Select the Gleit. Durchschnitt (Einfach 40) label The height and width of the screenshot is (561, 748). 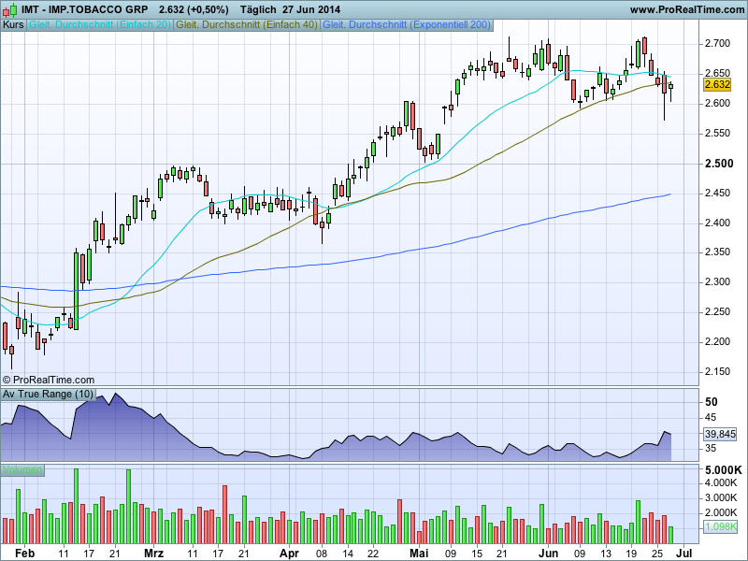[247, 25]
